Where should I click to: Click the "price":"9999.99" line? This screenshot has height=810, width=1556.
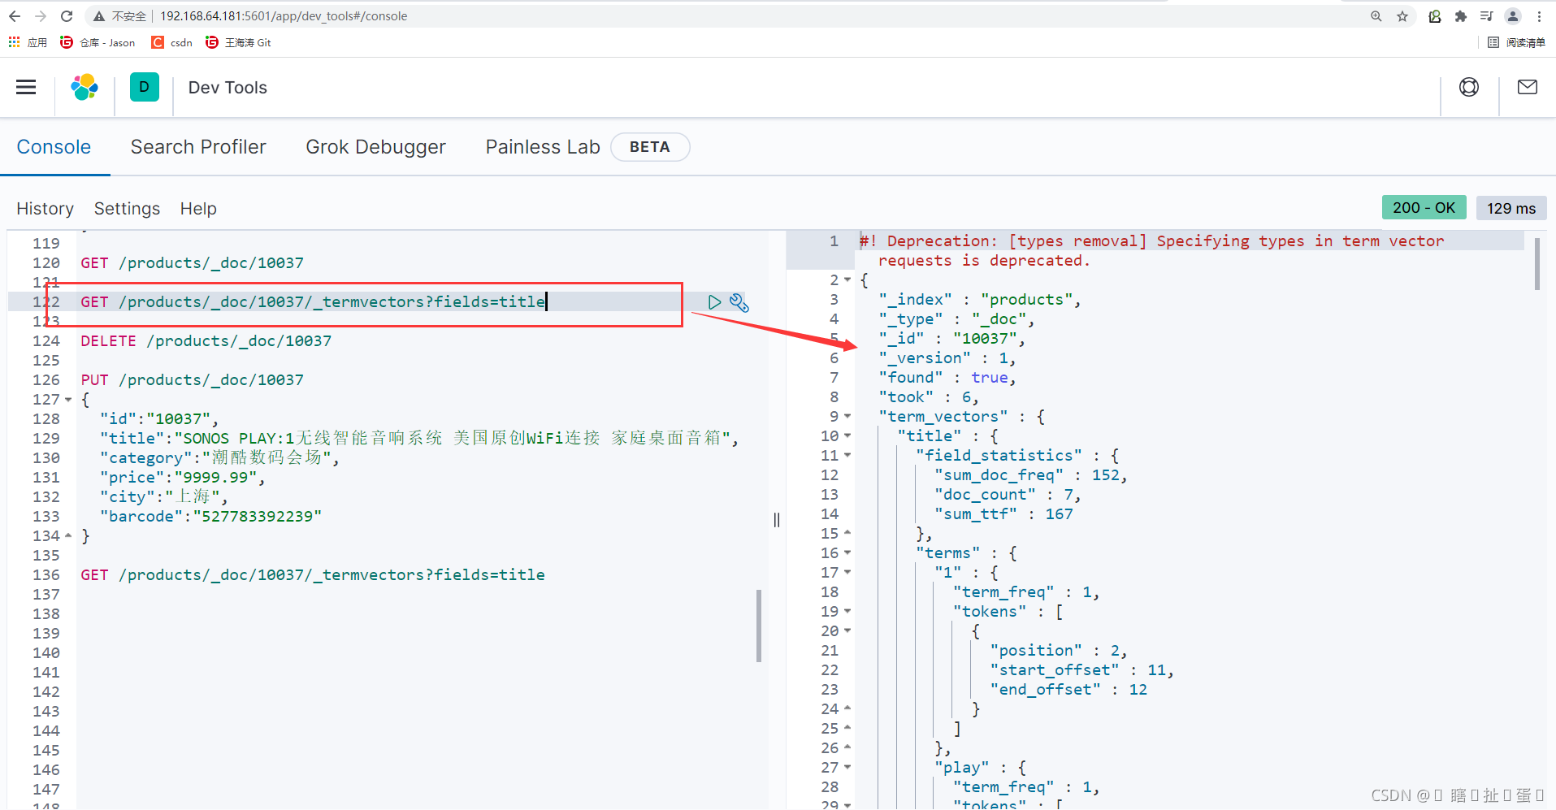coord(182,478)
